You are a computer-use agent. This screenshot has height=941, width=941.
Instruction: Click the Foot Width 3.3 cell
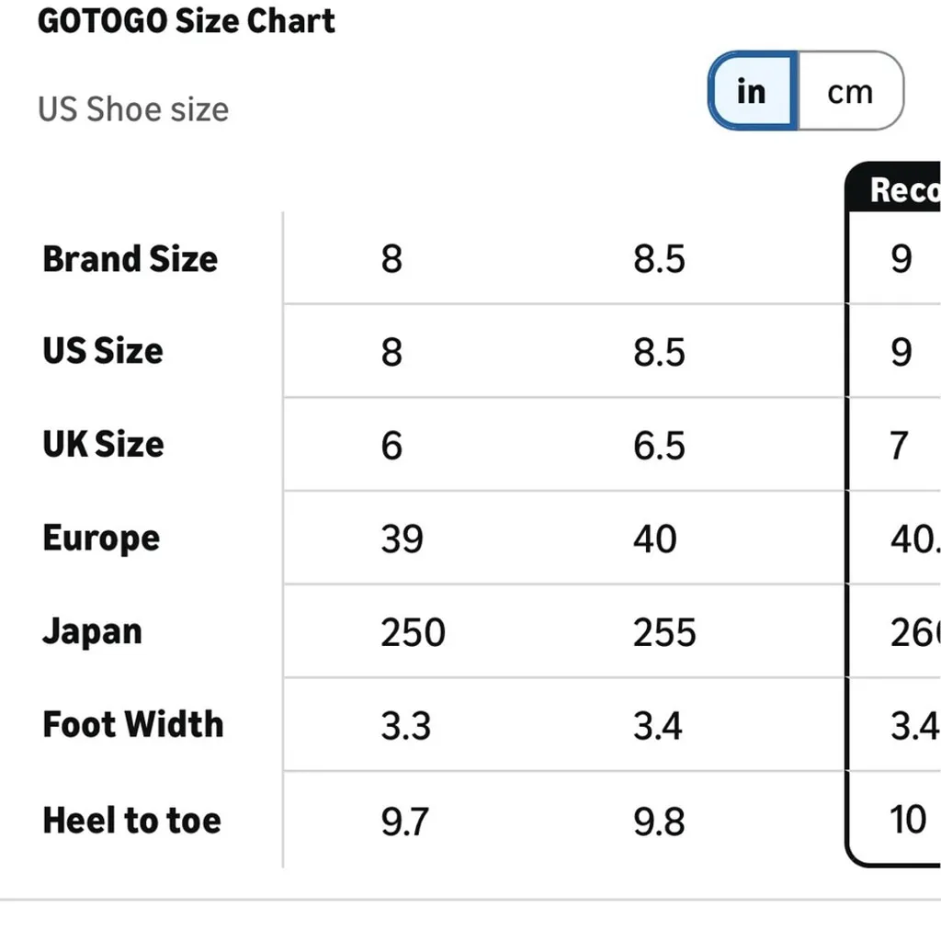click(405, 725)
